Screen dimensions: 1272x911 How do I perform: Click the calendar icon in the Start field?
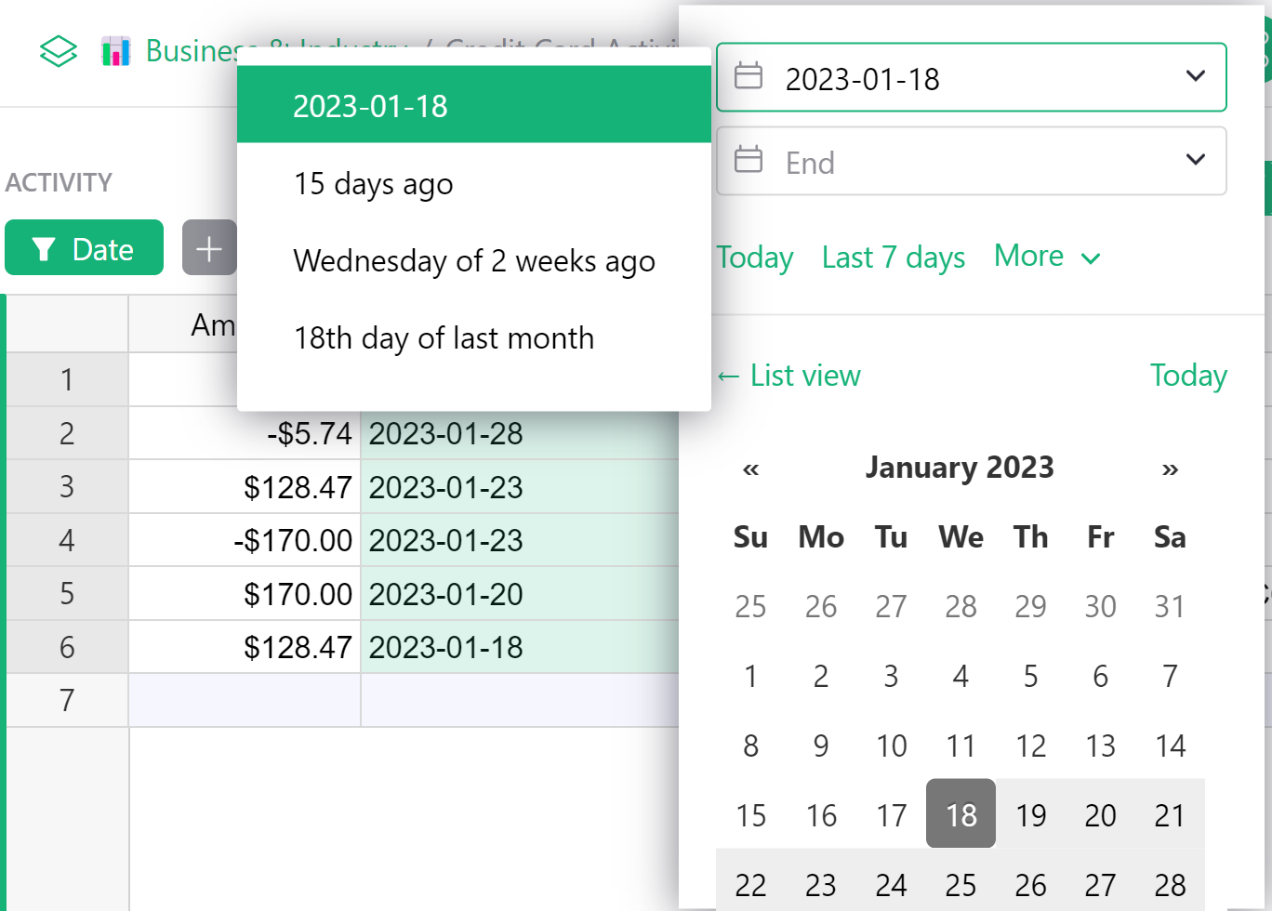tap(749, 76)
